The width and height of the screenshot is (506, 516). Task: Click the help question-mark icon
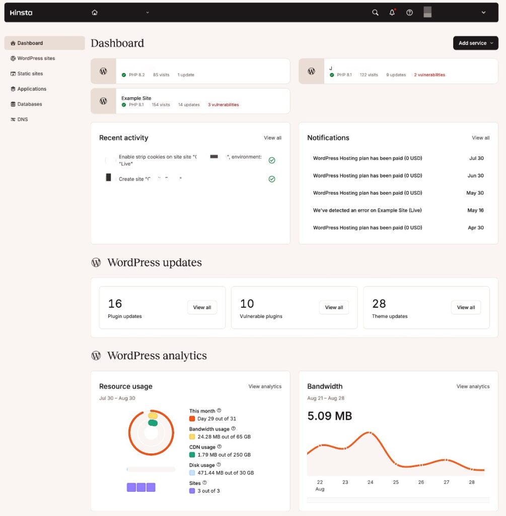click(409, 12)
